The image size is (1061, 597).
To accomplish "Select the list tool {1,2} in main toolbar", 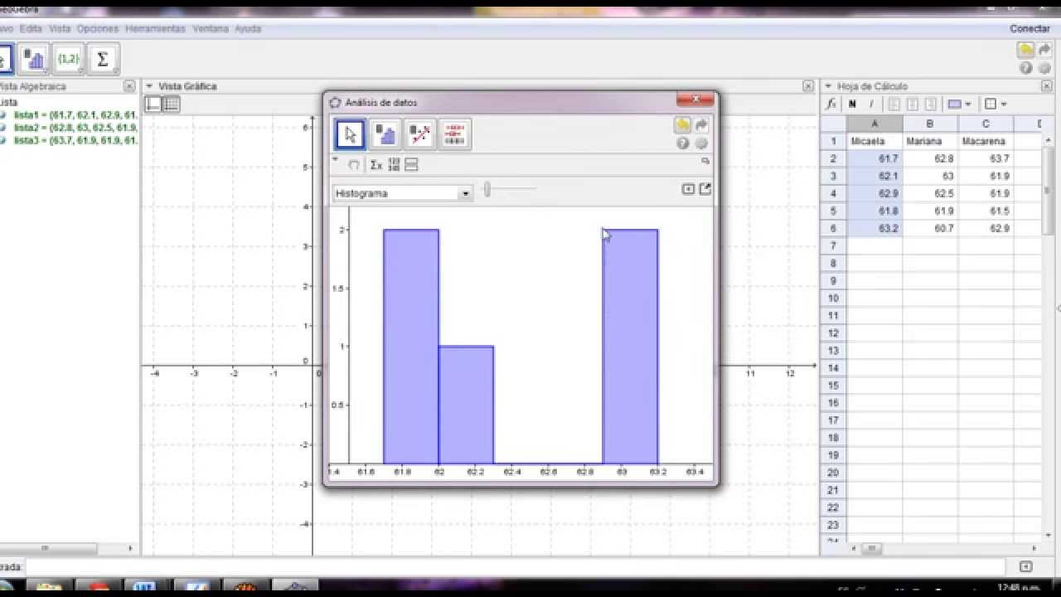I will (68, 59).
